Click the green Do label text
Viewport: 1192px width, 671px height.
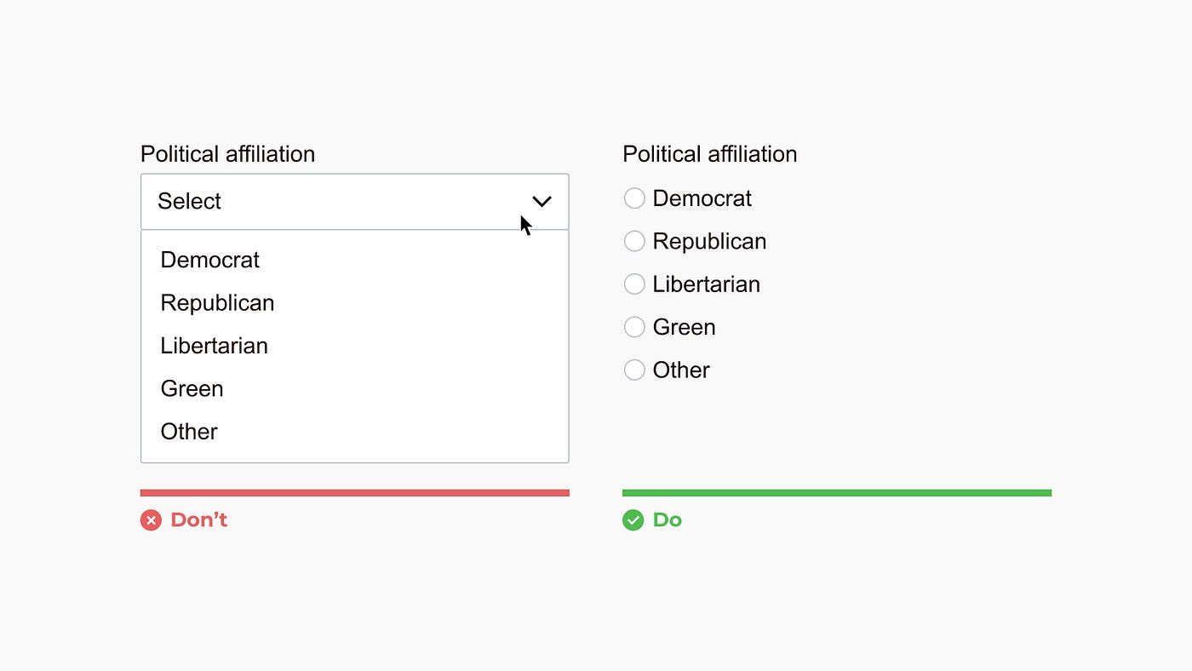point(667,520)
